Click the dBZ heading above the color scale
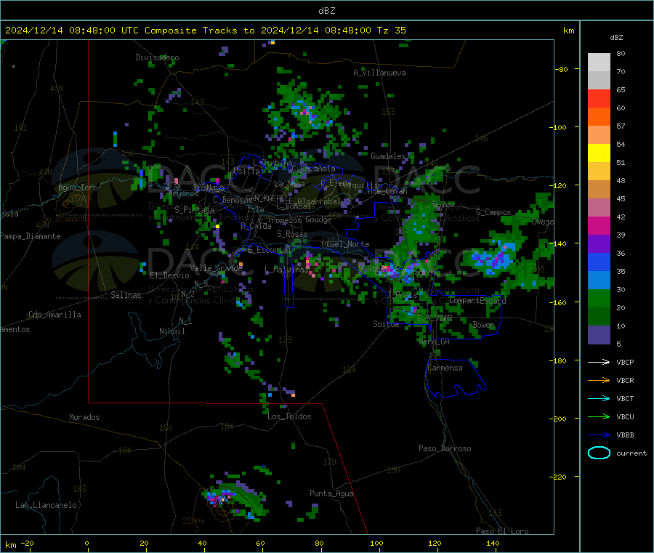654x553 pixels. tap(616, 38)
